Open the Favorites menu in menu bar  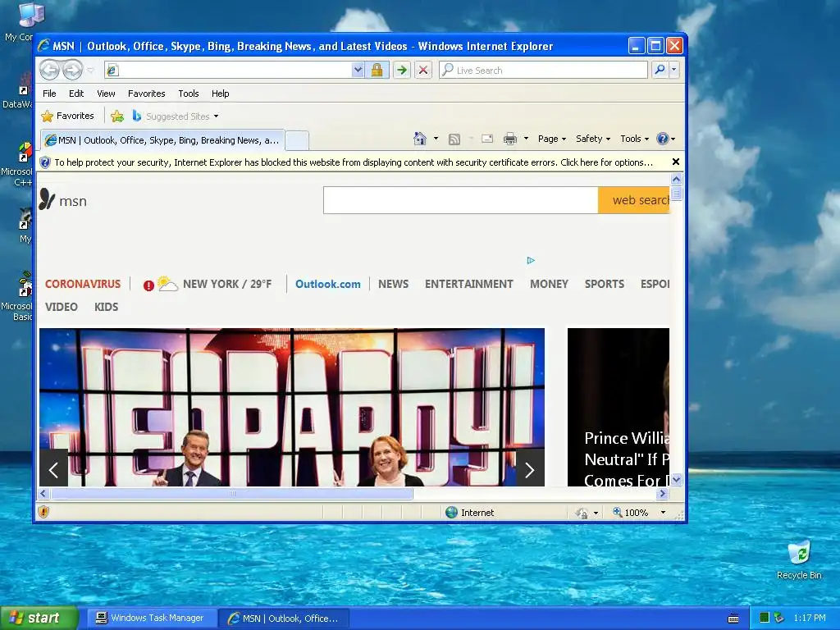coord(146,94)
